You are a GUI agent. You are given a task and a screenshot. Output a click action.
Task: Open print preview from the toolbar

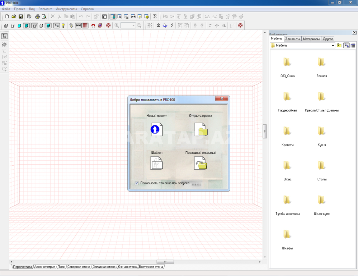click(x=44, y=17)
